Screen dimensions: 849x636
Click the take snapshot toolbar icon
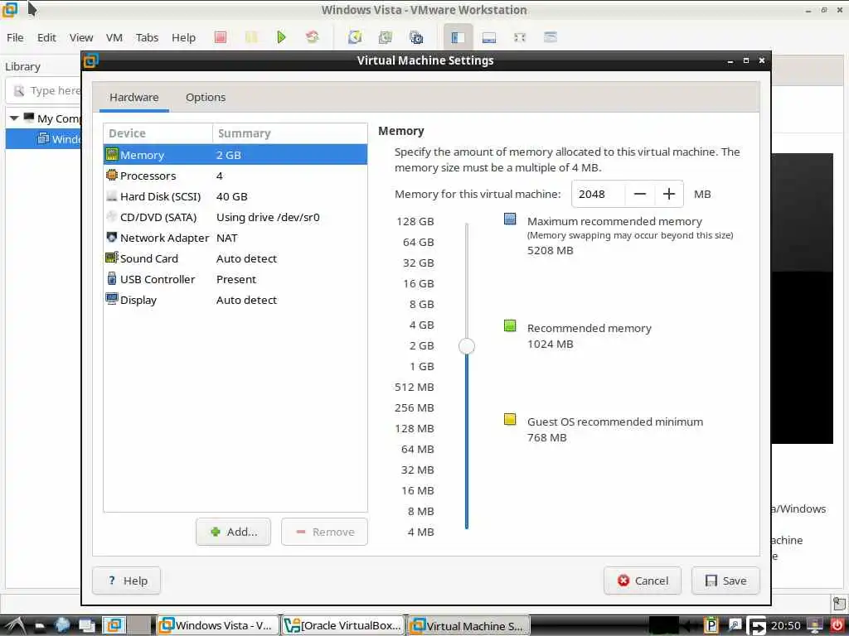click(355, 37)
